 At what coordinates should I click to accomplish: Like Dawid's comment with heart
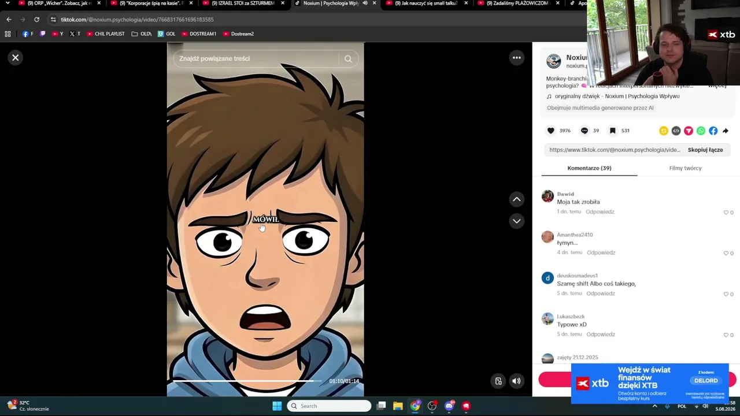[x=726, y=213]
